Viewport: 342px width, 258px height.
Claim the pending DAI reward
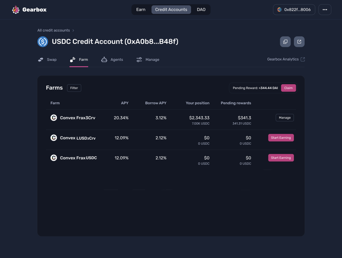point(288,88)
